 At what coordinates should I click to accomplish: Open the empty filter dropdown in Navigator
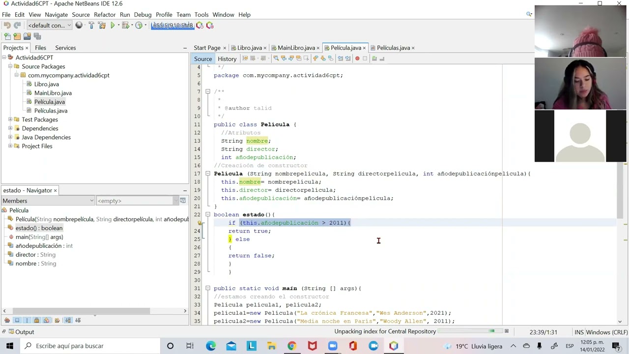coord(138,201)
